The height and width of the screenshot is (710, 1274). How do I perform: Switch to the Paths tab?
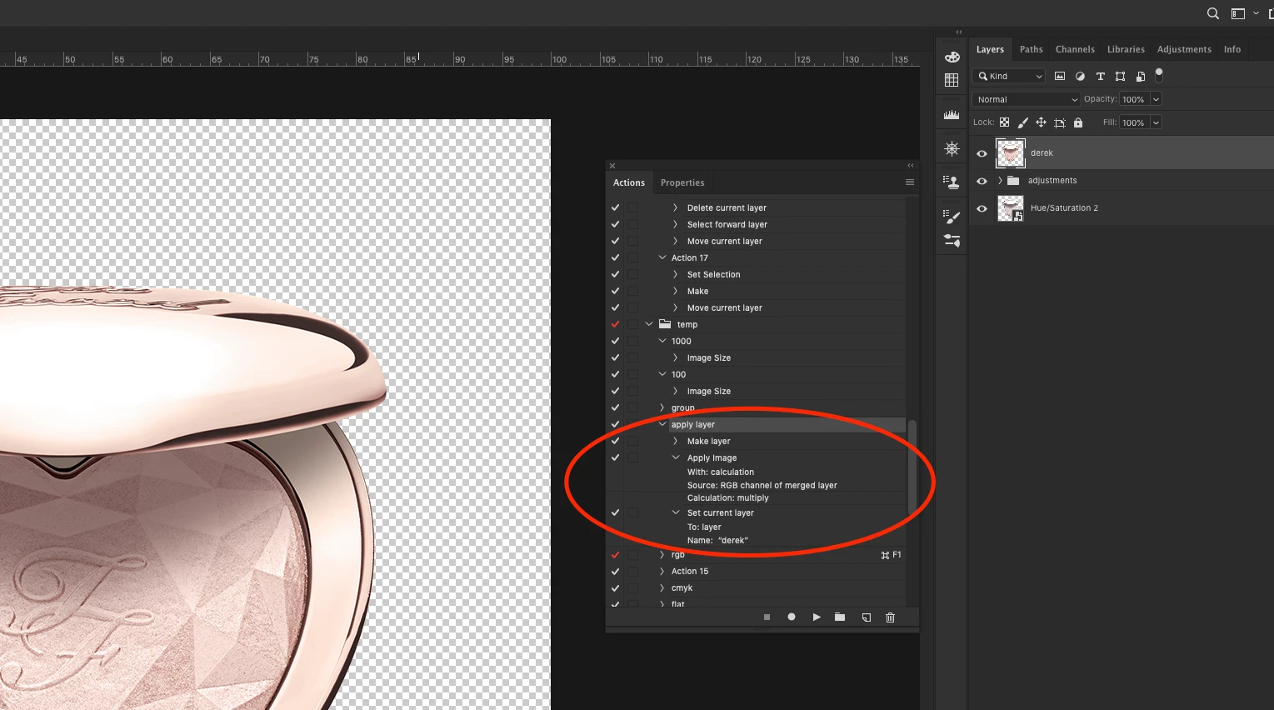pos(1031,49)
